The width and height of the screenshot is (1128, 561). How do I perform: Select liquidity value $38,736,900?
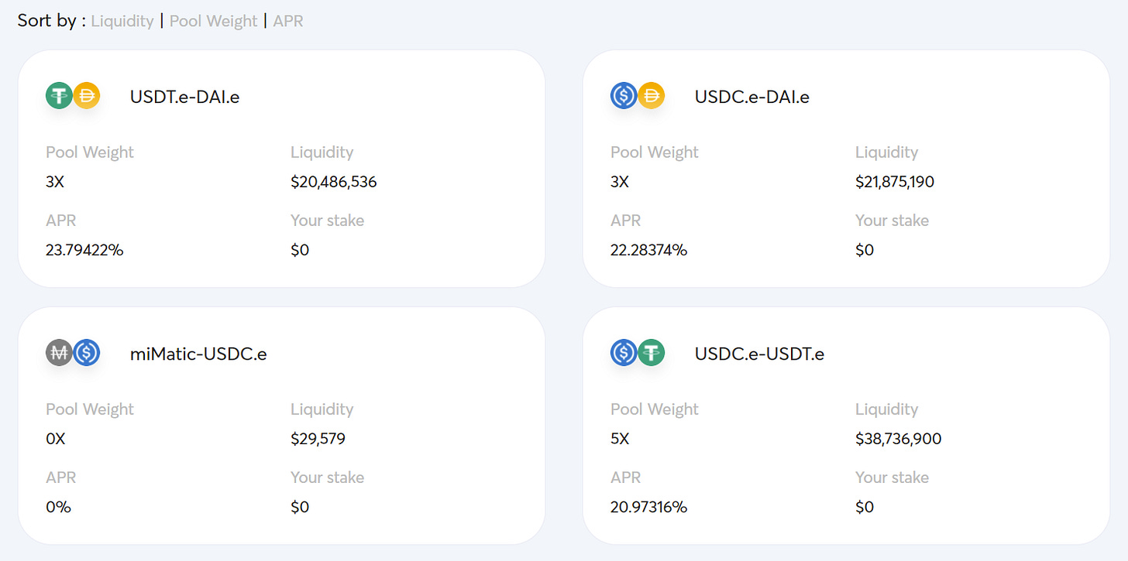click(x=899, y=440)
